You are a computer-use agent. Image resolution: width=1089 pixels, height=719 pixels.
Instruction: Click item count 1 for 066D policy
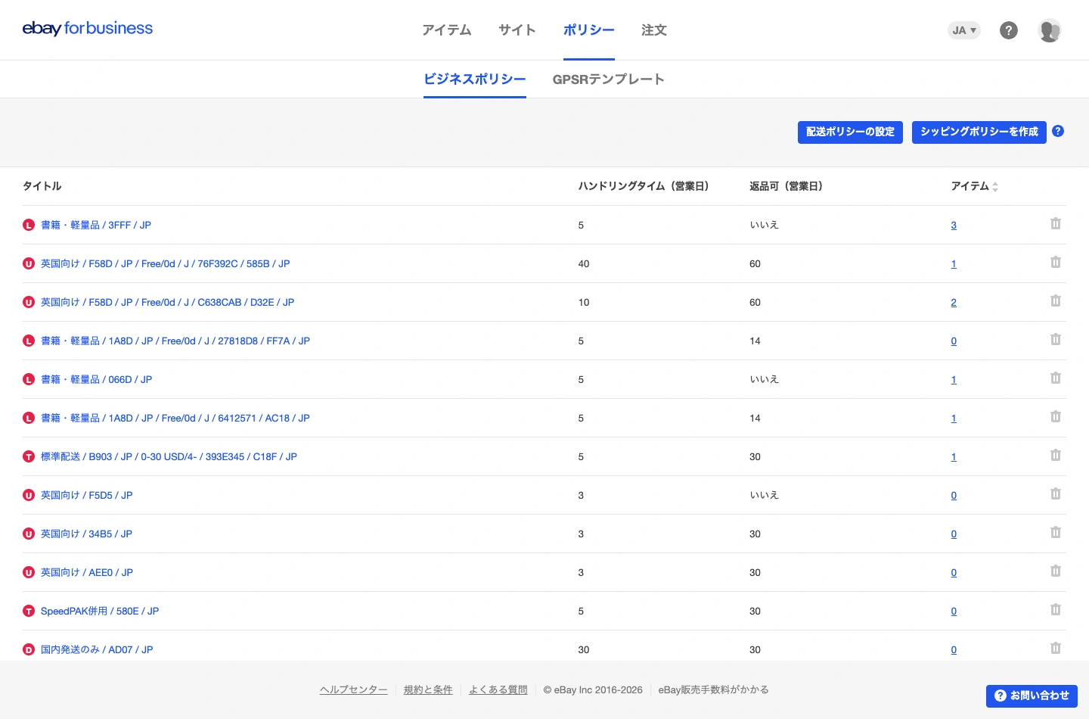click(x=954, y=379)
